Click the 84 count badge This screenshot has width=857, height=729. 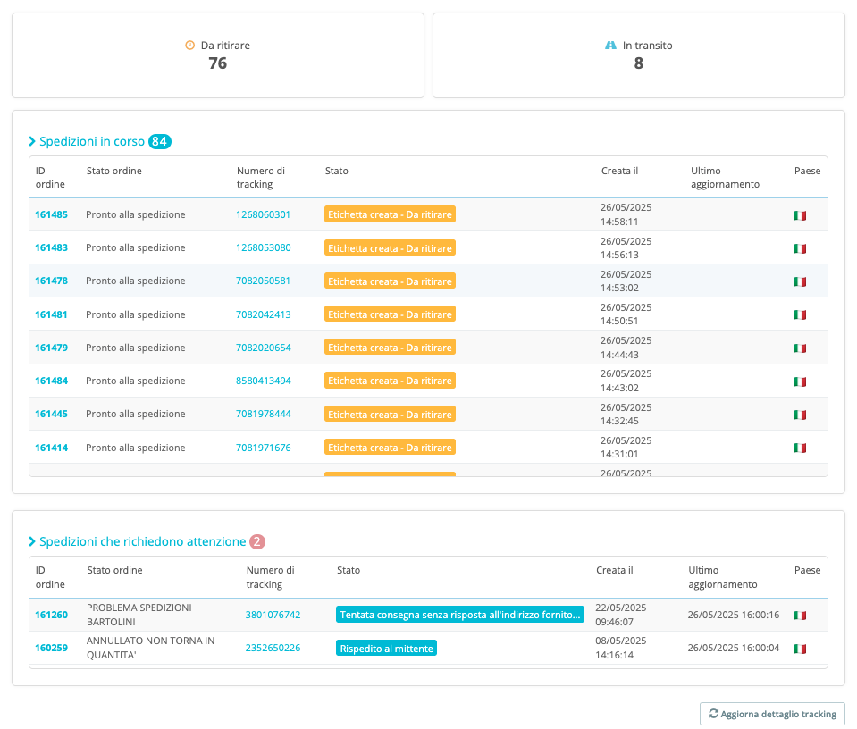coord(160,141)
